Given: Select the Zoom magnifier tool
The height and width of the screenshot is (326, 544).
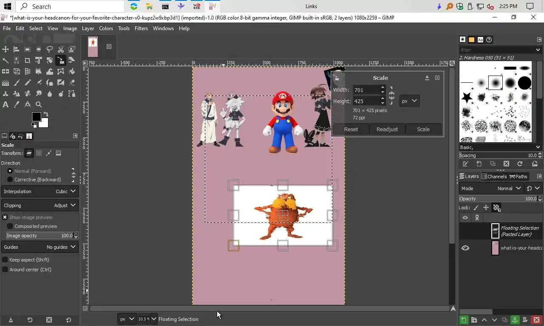Looking at the screenshot, I should click(39, 104).
